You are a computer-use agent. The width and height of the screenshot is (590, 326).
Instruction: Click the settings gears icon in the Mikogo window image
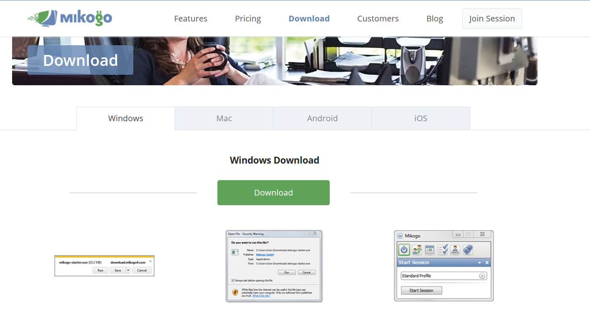click(x=468, y=250)
